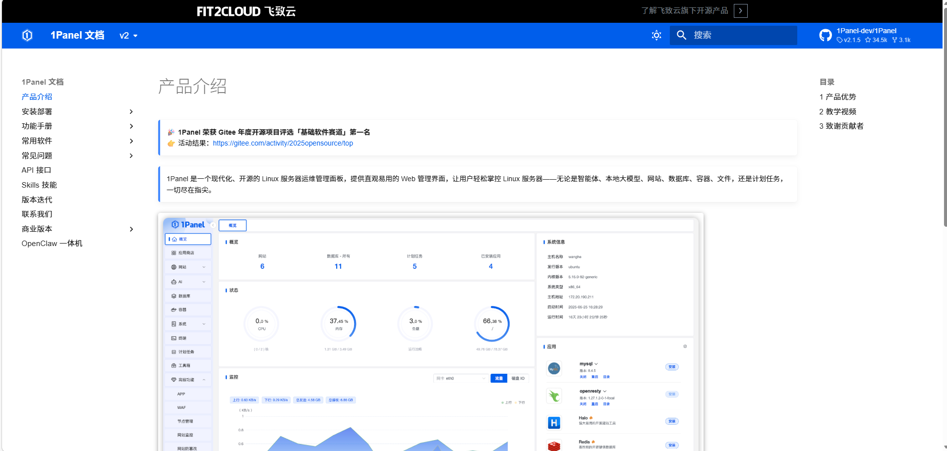Open the gitee.com 2025opensource activity link
947x451 pixels.
283,144
